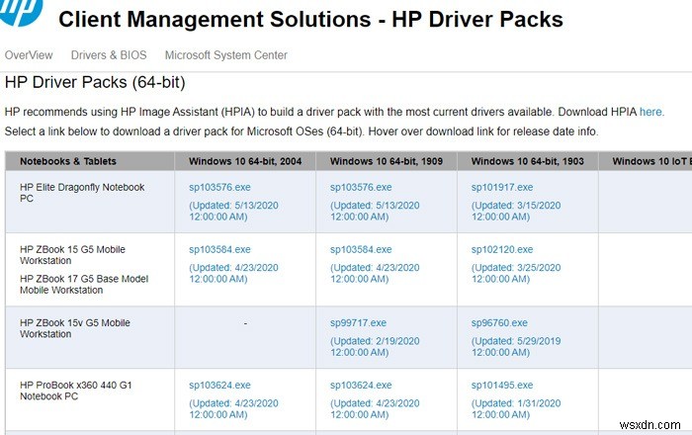Open the OverView tab

tap(29, 55)
